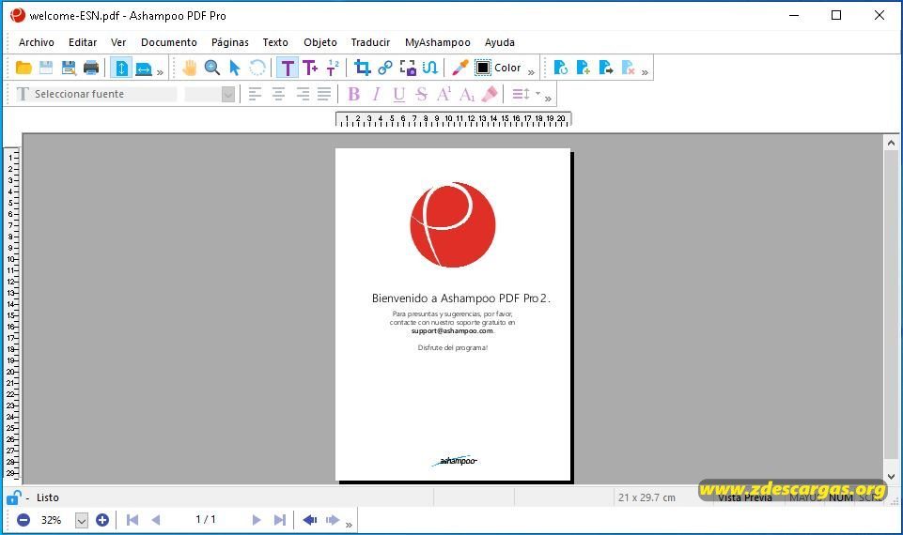Click the 1 / 1 page number field
This screenshot has width=903, height=535.
206,519
